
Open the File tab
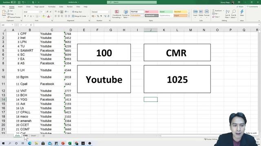(x=4, y=7)
